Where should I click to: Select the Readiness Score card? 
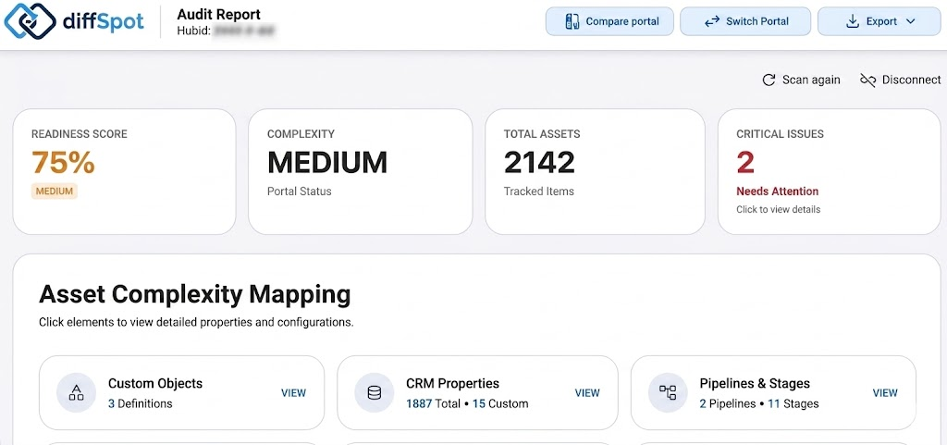(125, 171)
